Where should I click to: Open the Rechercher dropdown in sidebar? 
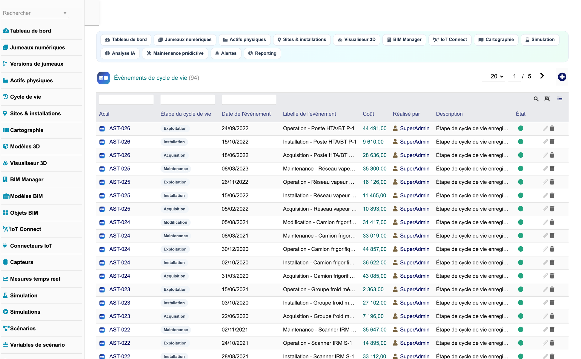pos(35,13)
